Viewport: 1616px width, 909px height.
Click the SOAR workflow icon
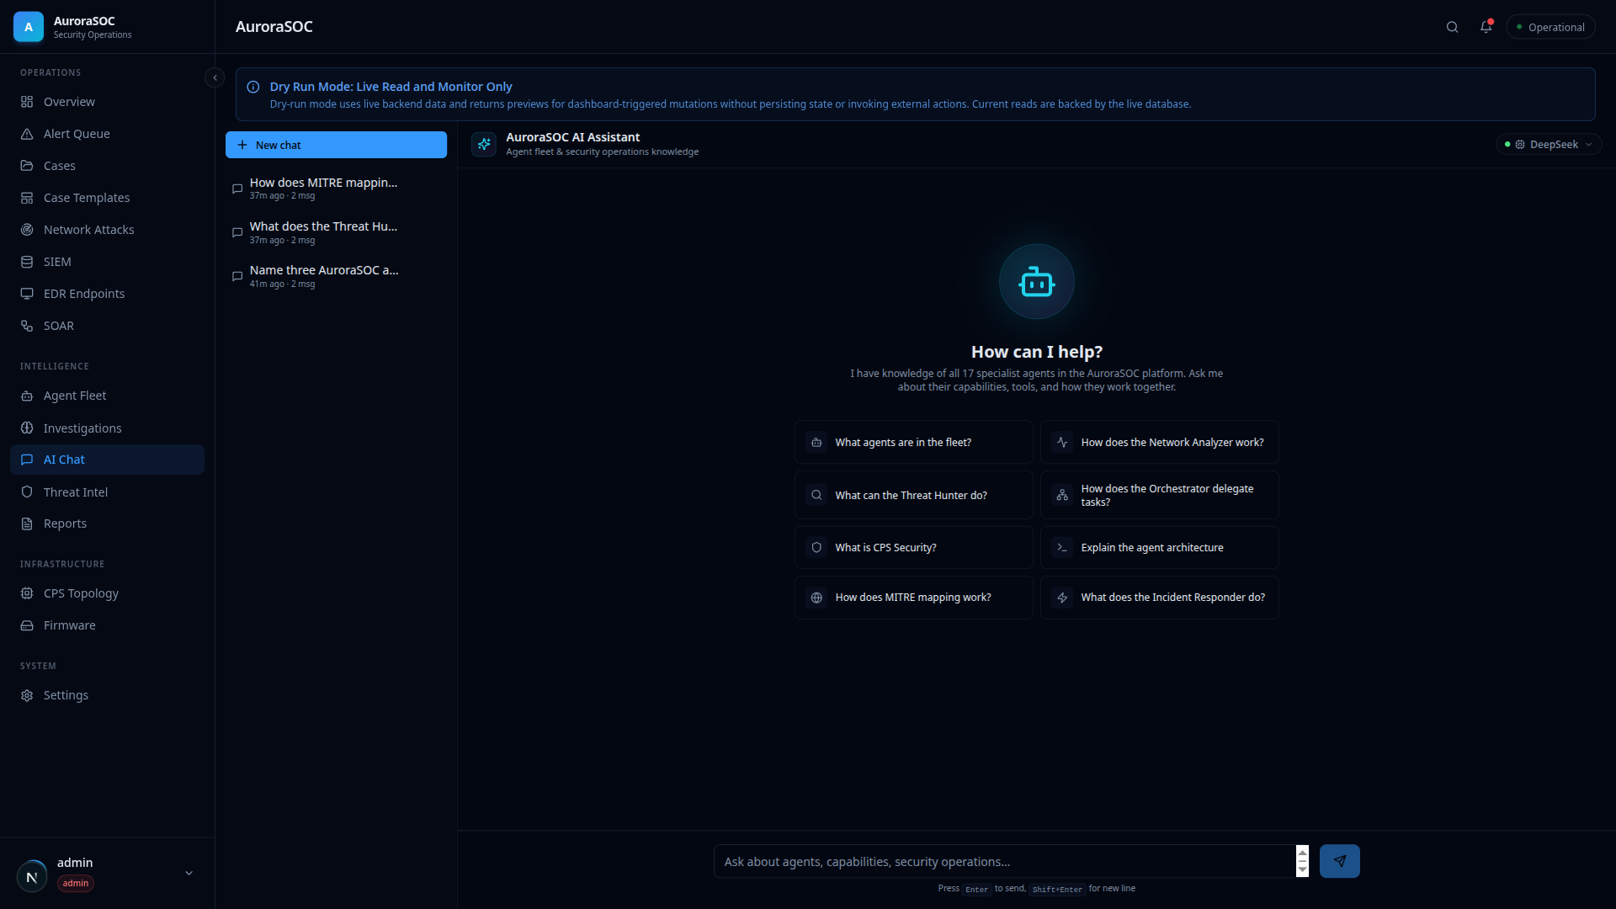(27, 326)
